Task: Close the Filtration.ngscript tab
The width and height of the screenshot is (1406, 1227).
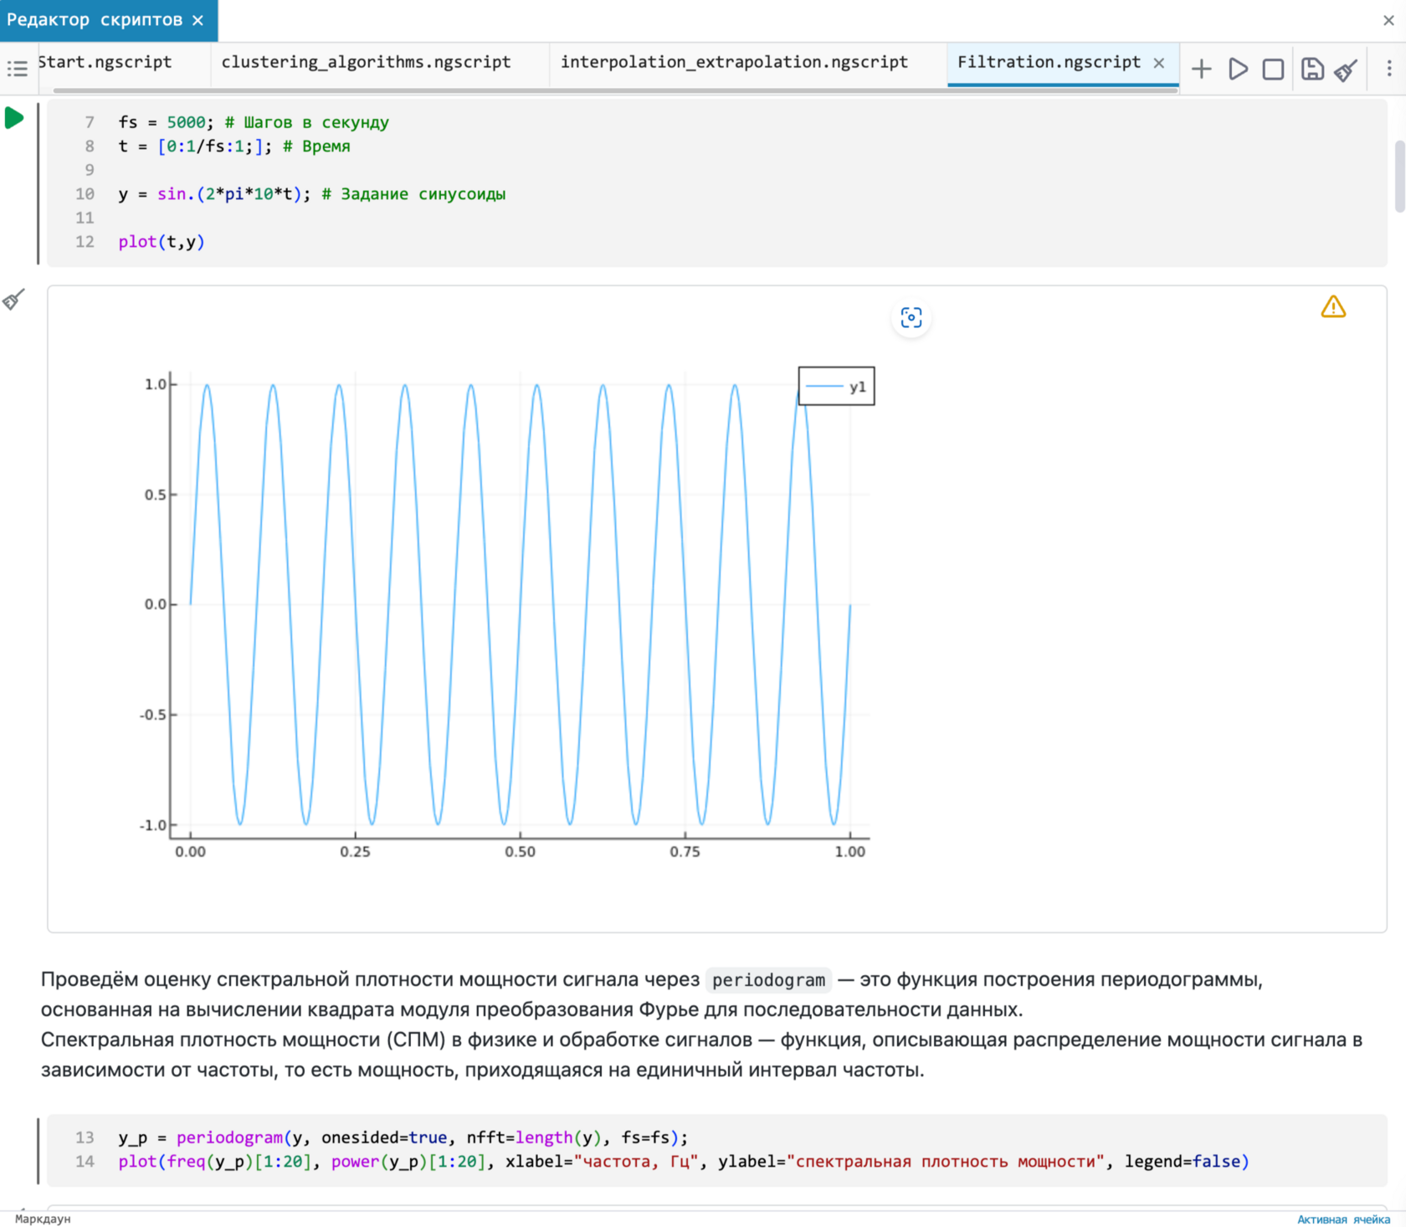Action: point(1159,63)
